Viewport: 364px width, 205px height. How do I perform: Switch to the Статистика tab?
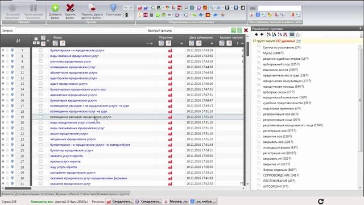tap(88, 194)
